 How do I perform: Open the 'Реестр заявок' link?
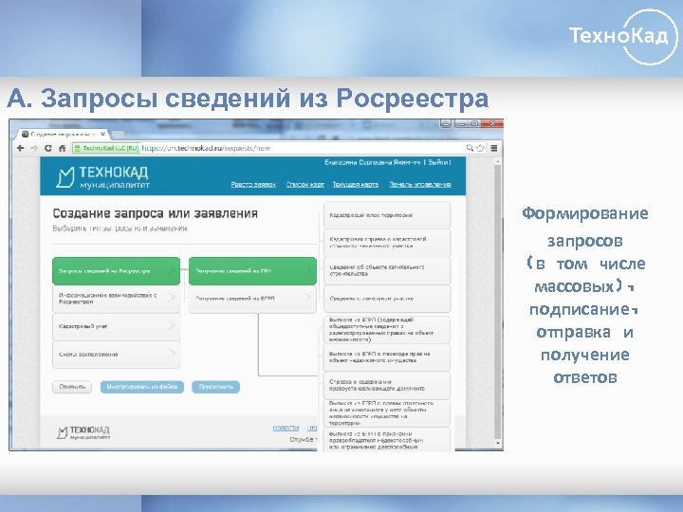pos(253,184)
